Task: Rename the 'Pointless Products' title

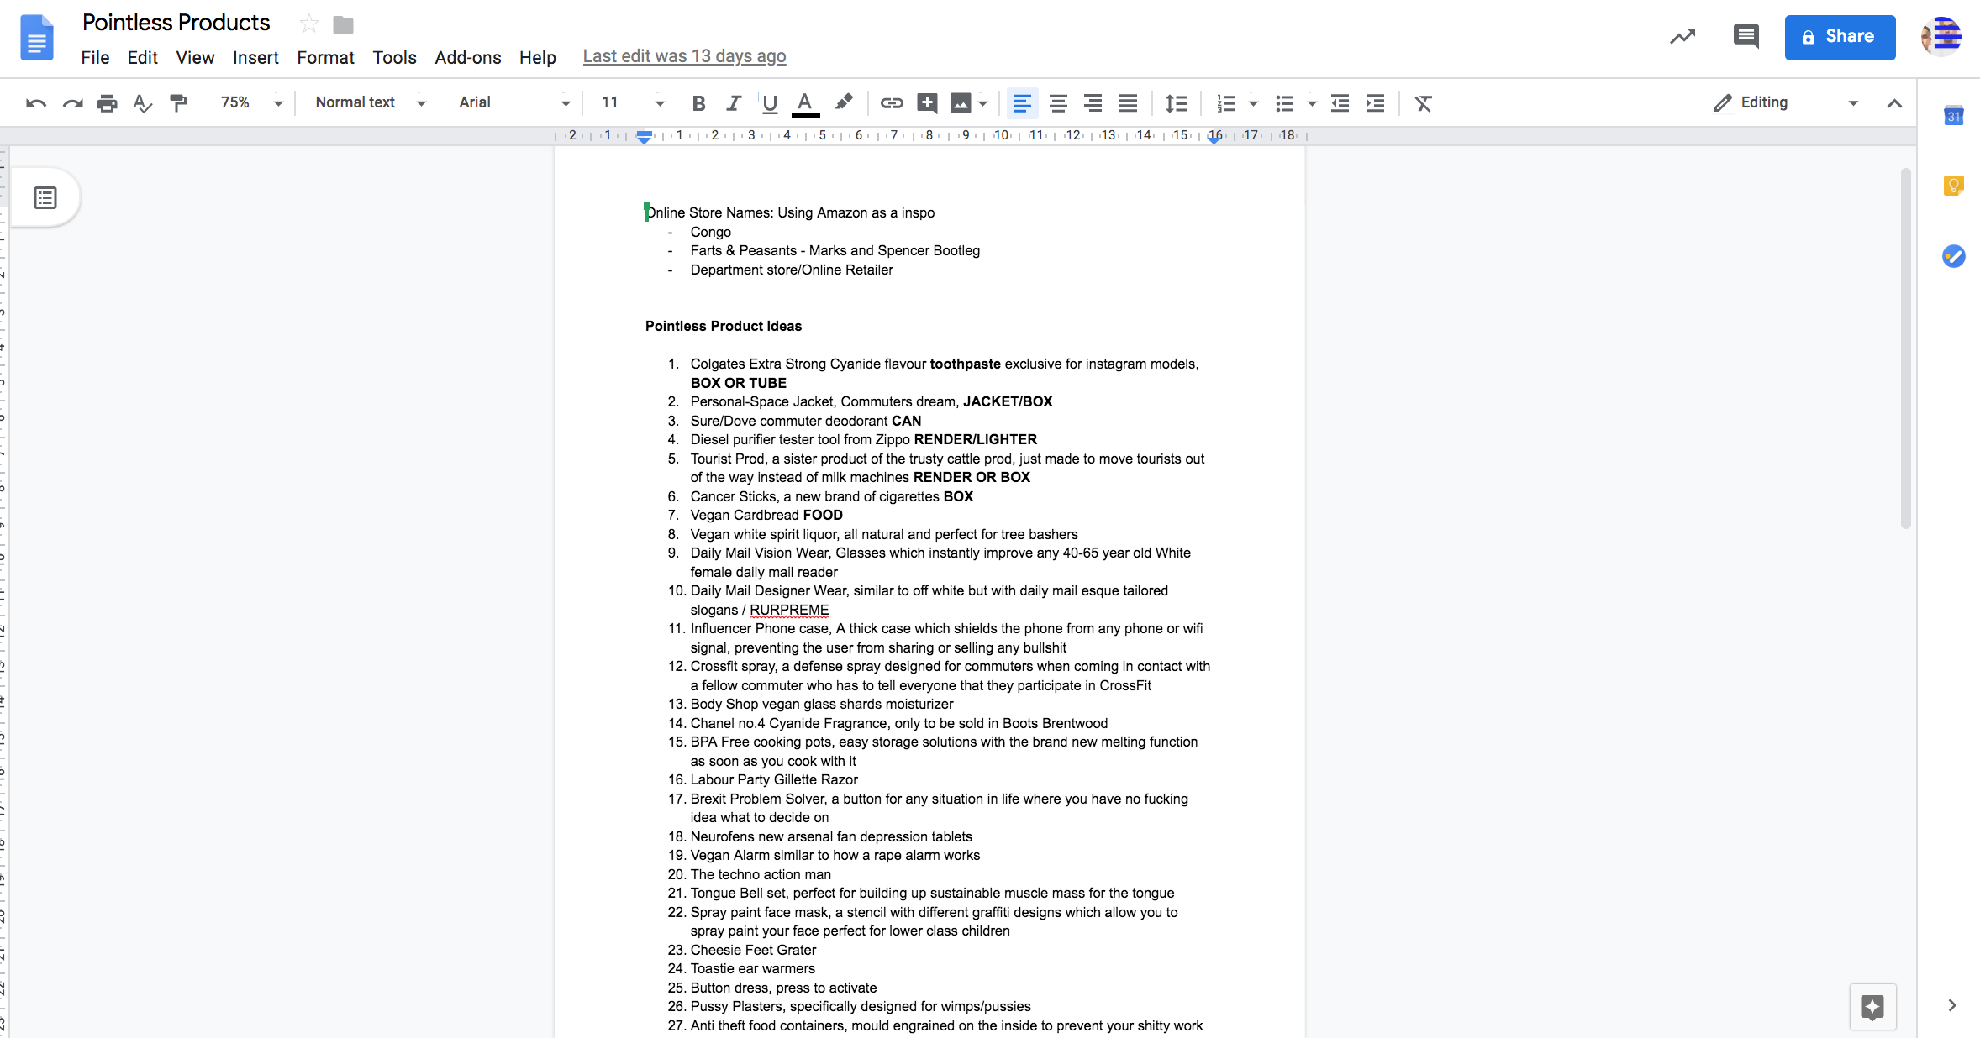Action: coord(176,23)
